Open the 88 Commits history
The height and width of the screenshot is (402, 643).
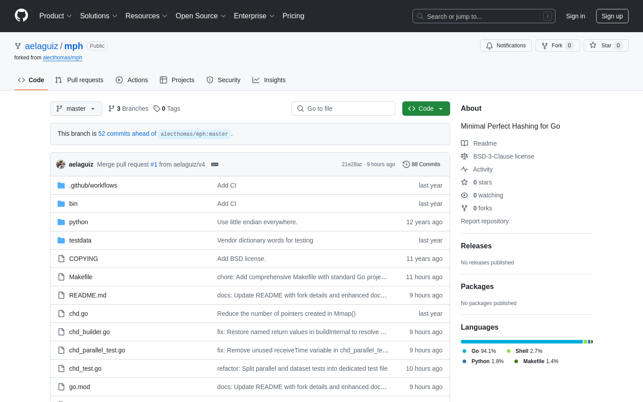(421, 164)
